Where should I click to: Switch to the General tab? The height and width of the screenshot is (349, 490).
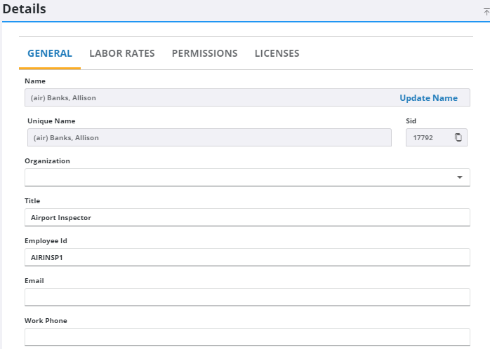[x=50, y=53]
